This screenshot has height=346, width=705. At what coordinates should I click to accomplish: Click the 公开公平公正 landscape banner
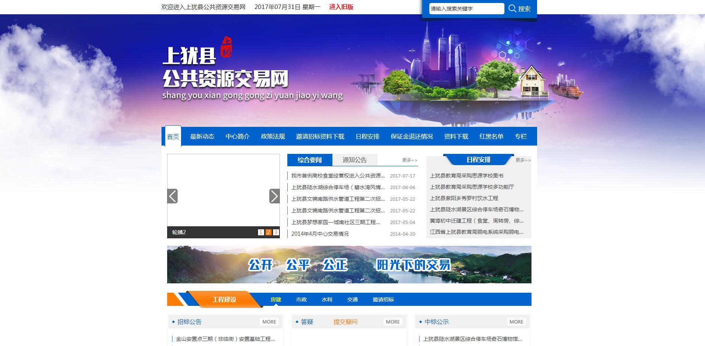349,265
